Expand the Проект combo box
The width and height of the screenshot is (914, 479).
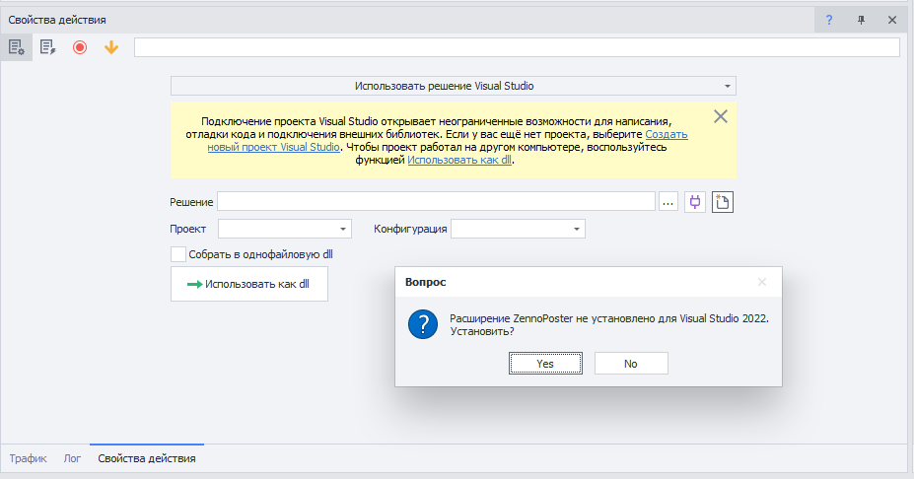point(285,229)
